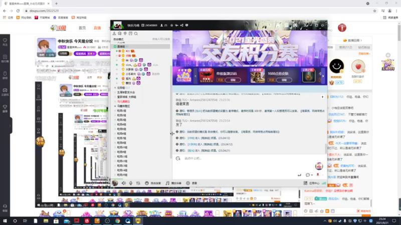Select user 小乐前片 in channel list
The height and width of the screenshot is (225, 401).
131,74
